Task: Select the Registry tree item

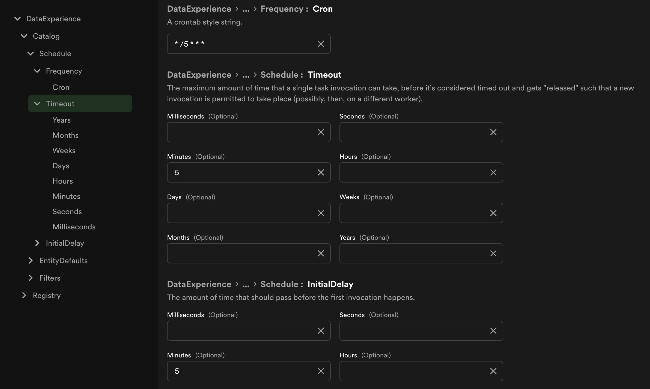Action: (x=46, y=295)
